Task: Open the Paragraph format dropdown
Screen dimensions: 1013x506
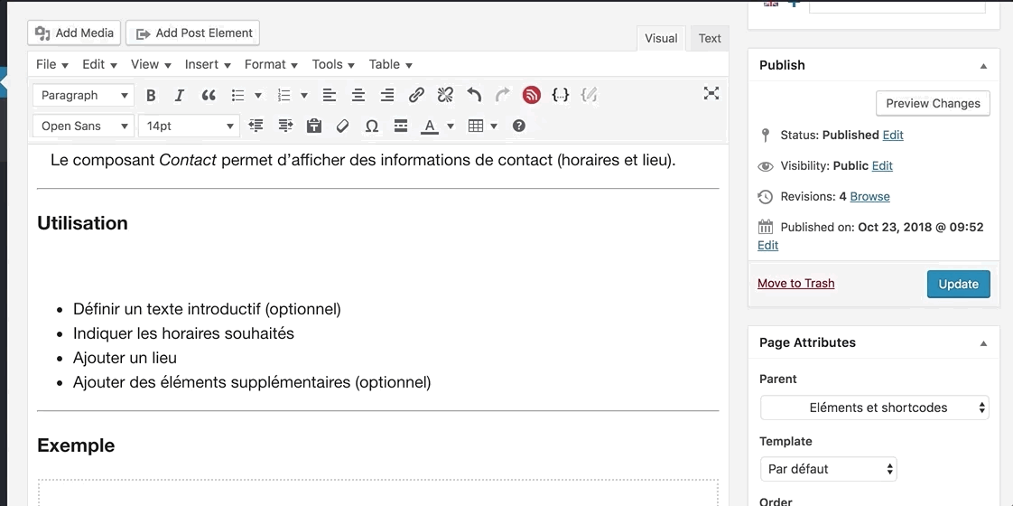Action: pos(83,95)
